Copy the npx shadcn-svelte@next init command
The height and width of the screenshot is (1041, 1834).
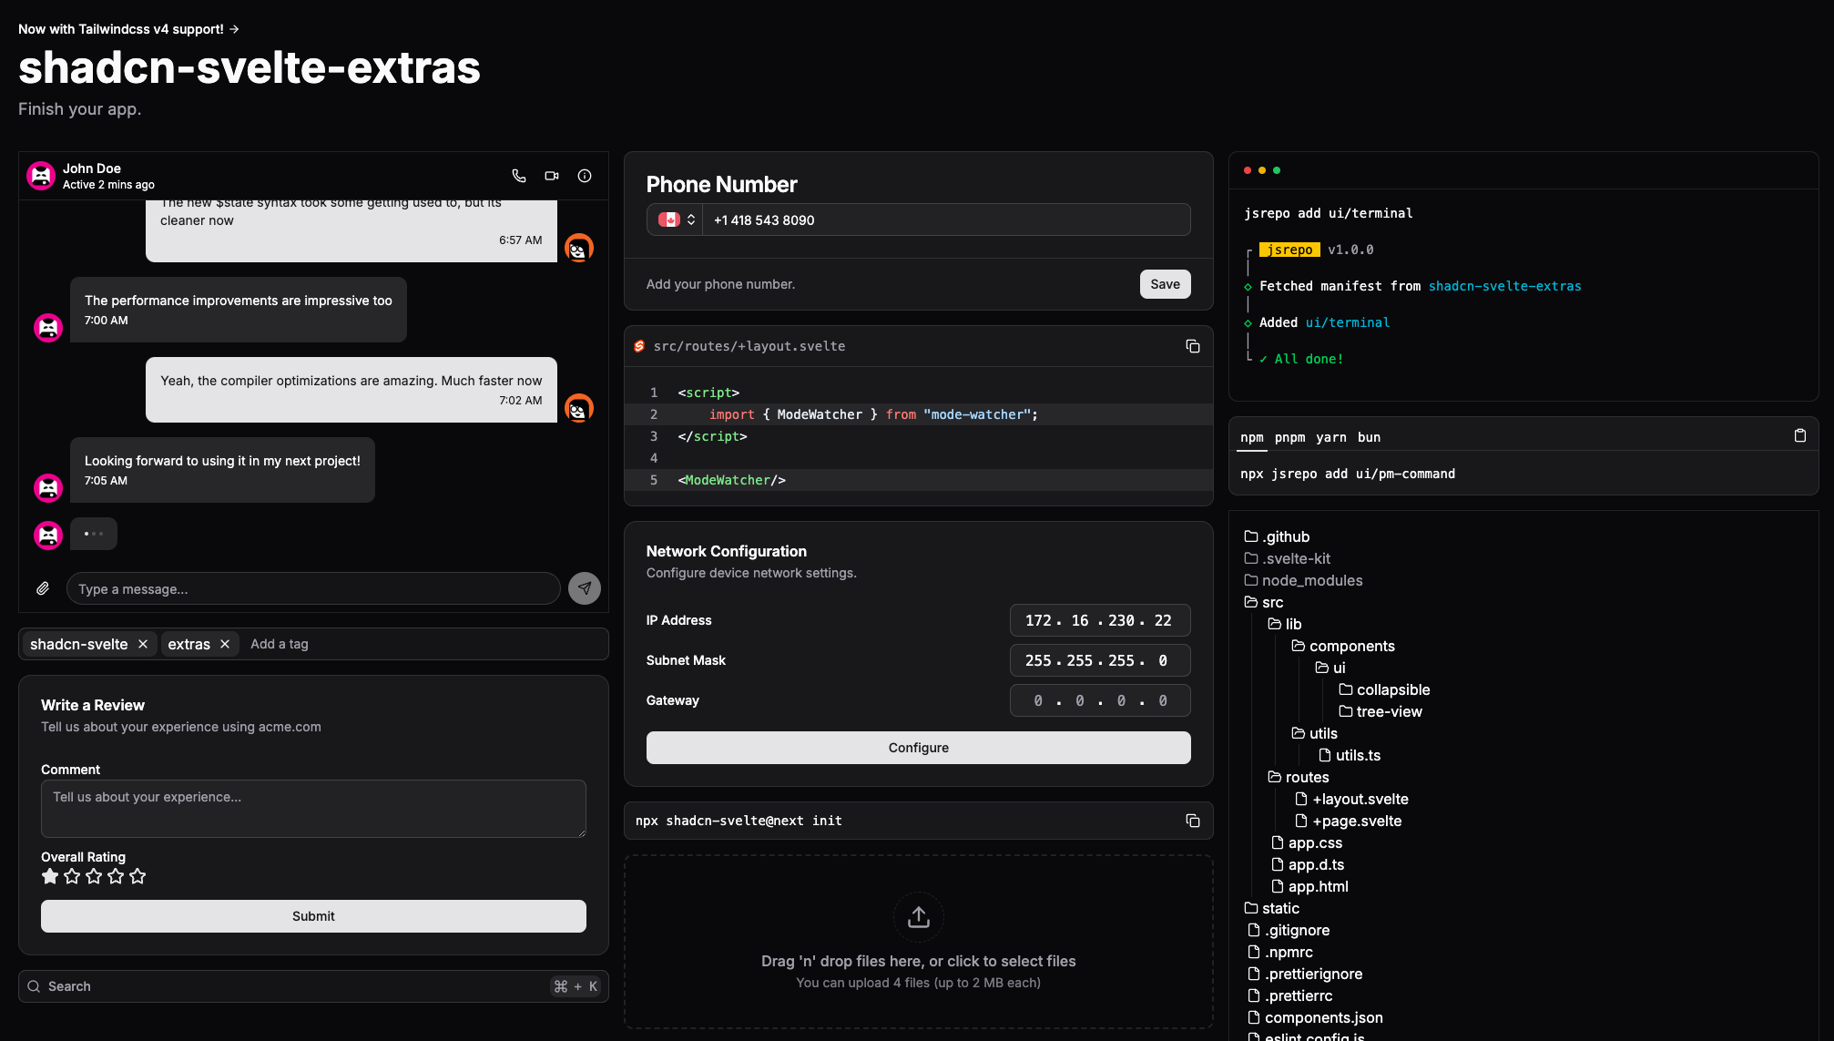point(1192,821)
